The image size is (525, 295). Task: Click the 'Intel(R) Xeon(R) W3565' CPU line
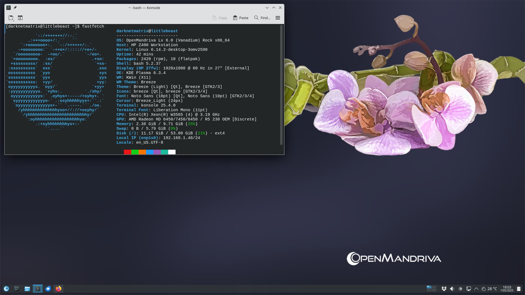[168, 115]
